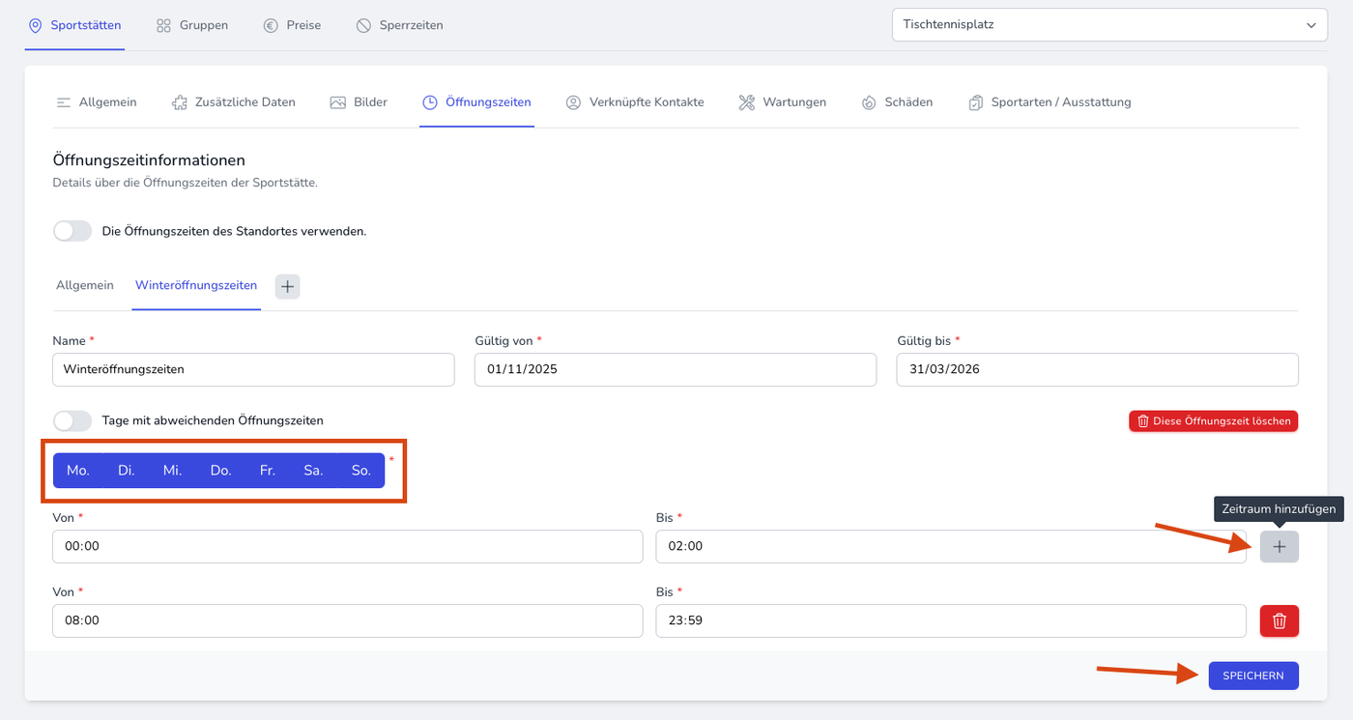Enable use of location opening hours toggle

tap(72, 232)
